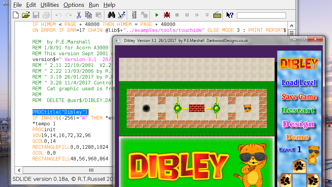Click Load Level in Dibley sidebar
This screenshot has height=187, width=332.
(x=299, y=82)
